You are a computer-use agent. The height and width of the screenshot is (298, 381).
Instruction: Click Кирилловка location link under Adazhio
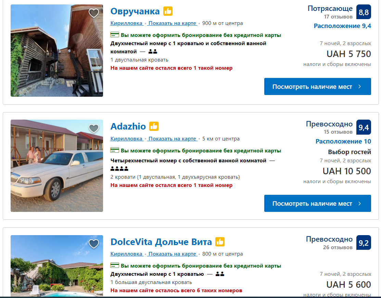click(x=126, y=139)
